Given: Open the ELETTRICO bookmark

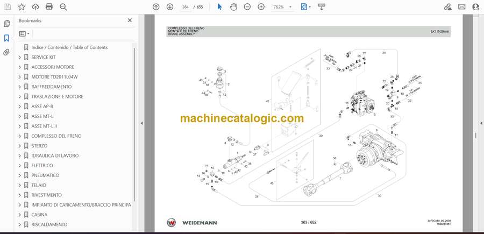Looking at the screenshot, I should (42, 166).
